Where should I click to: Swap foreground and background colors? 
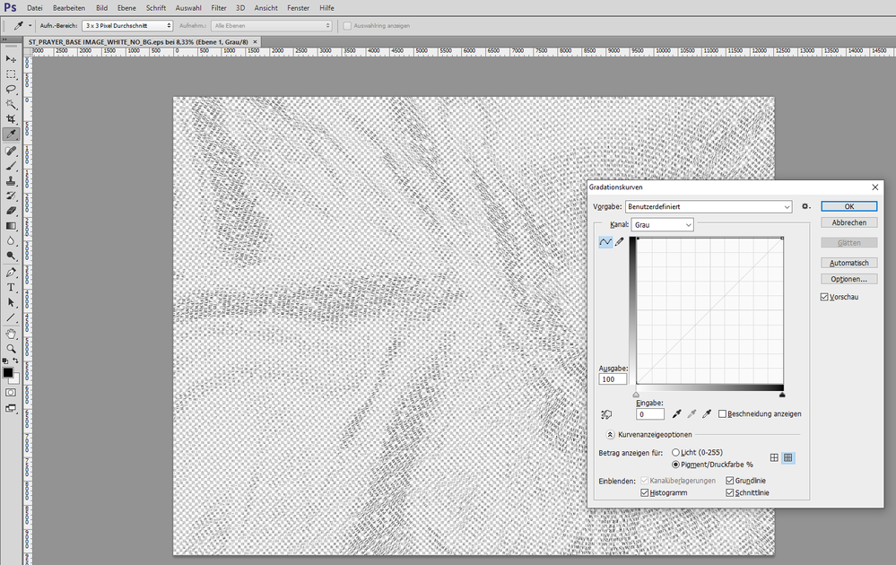(16, 361)
